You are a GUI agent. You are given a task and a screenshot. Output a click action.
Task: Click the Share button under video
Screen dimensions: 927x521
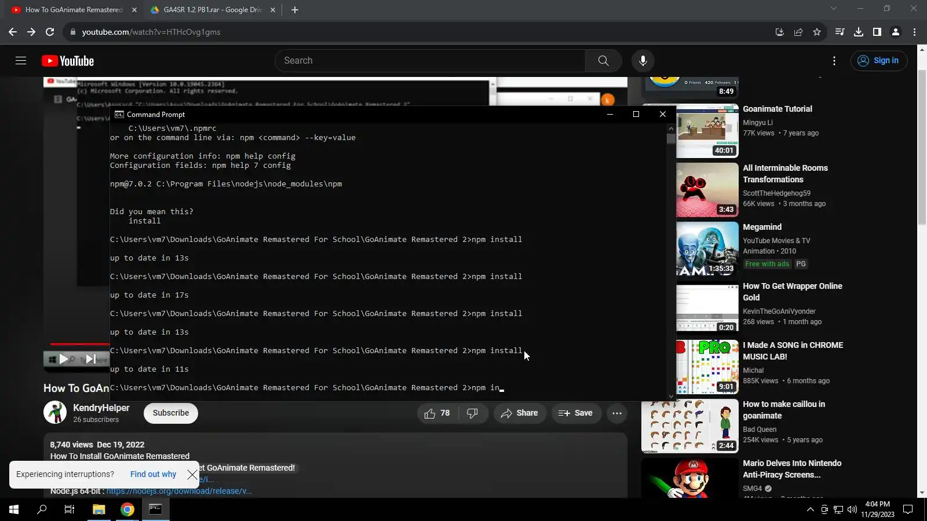click(x=520, y=413)
